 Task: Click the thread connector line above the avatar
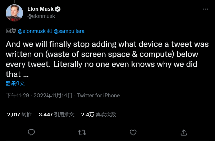(x=14, y=1)
